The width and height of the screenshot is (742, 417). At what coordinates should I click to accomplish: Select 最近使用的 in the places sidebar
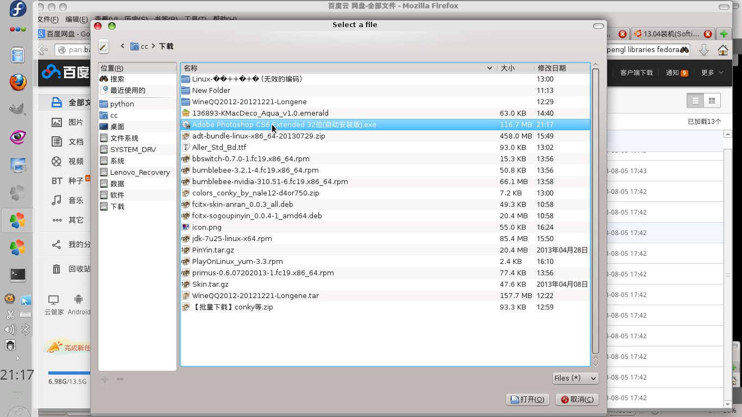(137, 90)
